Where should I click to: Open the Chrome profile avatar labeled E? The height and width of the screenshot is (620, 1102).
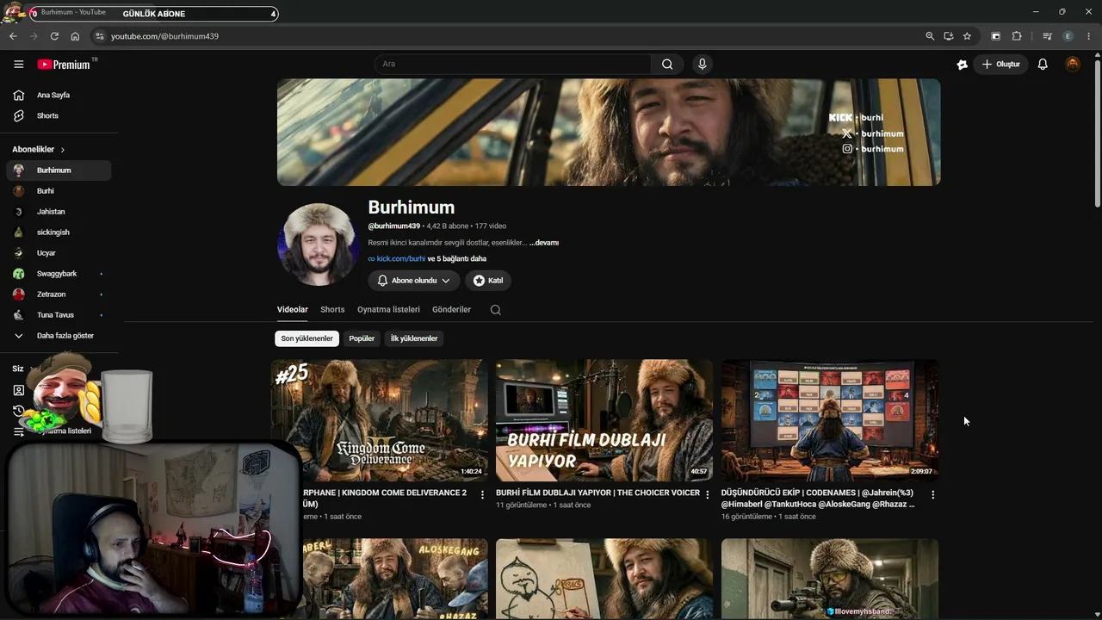[1068, 36]
